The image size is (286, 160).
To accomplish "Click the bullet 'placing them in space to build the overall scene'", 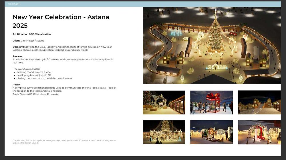I will point(44,79).
